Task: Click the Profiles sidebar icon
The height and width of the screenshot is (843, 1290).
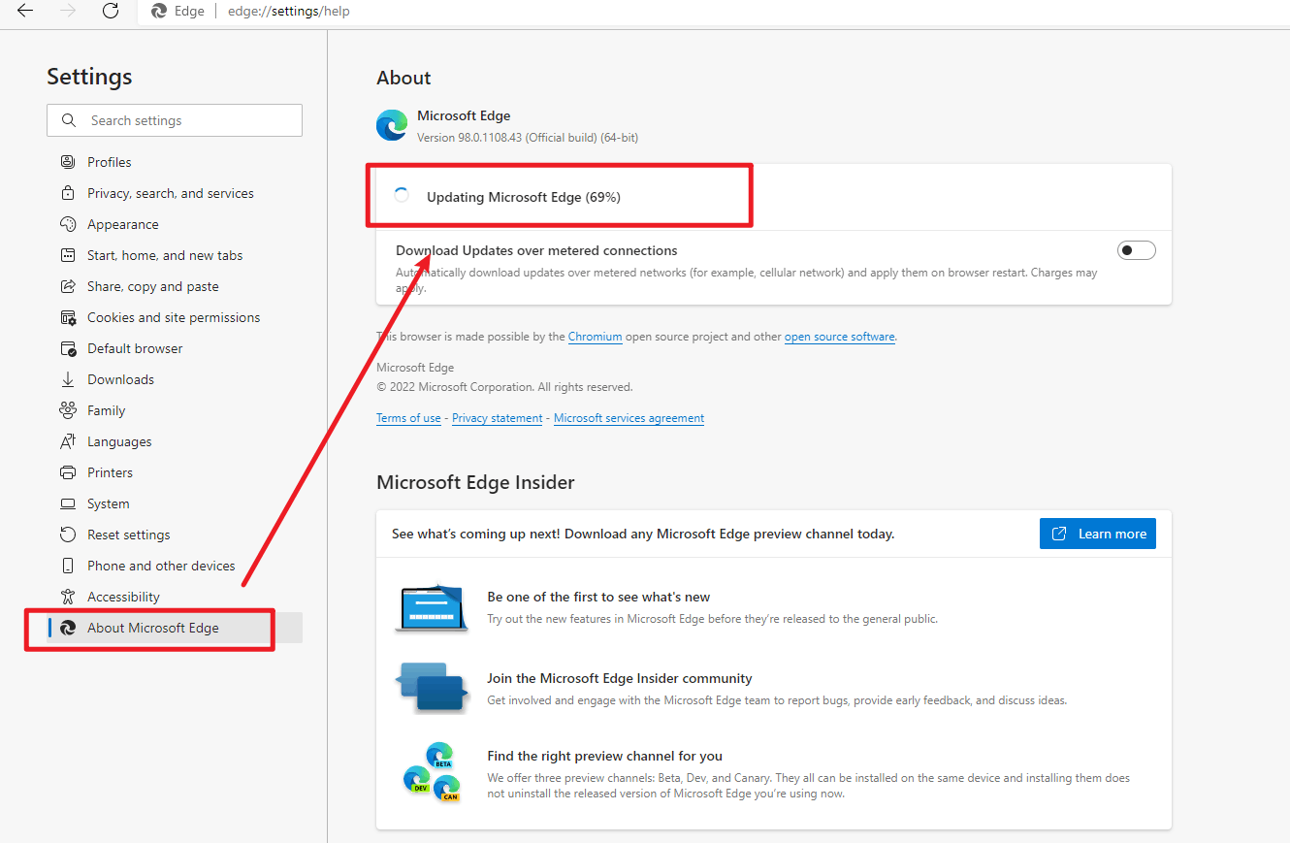Action: 68,162
